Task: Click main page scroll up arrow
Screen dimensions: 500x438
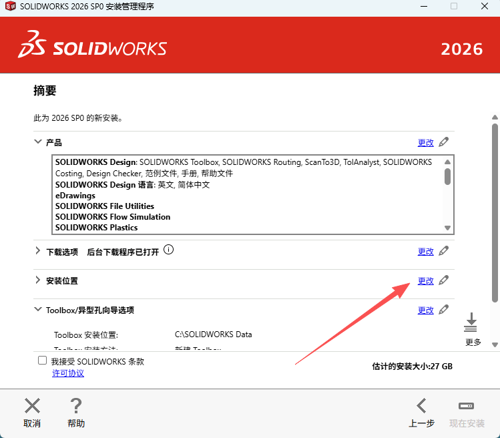Action: click(x=495, y=118)
